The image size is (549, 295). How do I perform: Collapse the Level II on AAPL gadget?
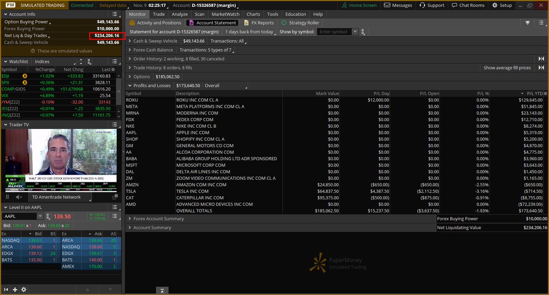point(5,207)
